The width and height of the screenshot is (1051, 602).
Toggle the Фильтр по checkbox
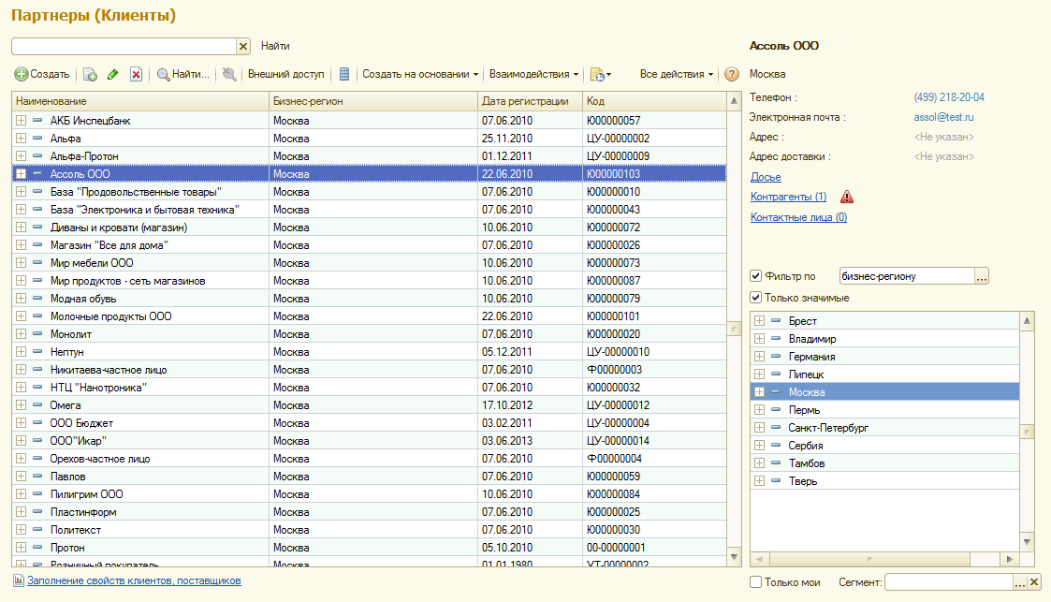pos(756,276)
